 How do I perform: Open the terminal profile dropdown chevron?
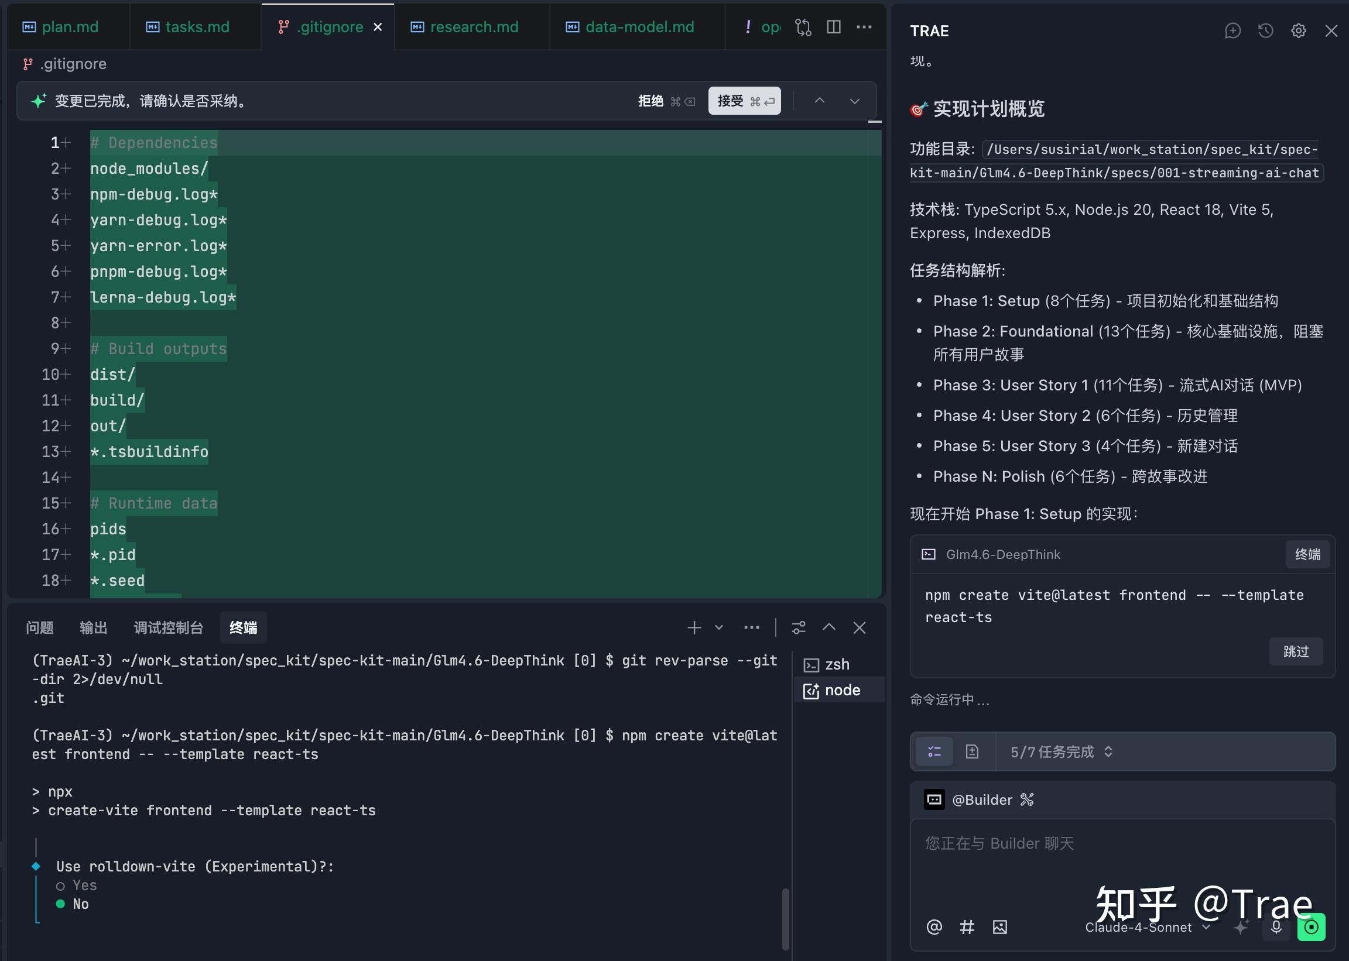[x=718, y=627]
